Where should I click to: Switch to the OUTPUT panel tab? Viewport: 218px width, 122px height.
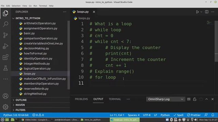pos(98,99)
